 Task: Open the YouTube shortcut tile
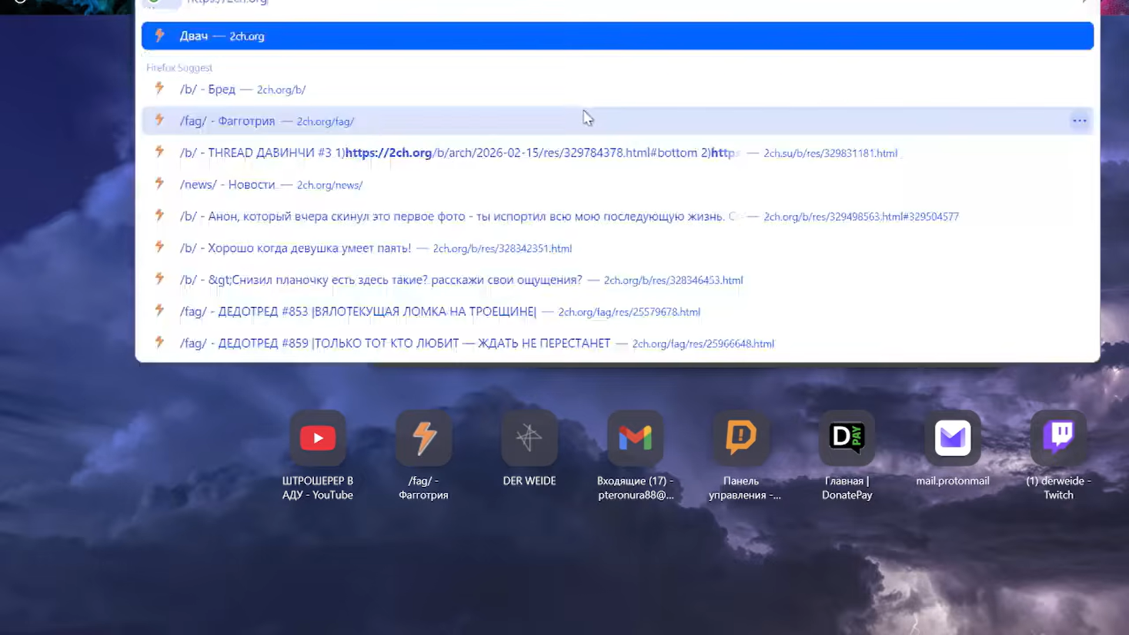[x=318, y=439]
